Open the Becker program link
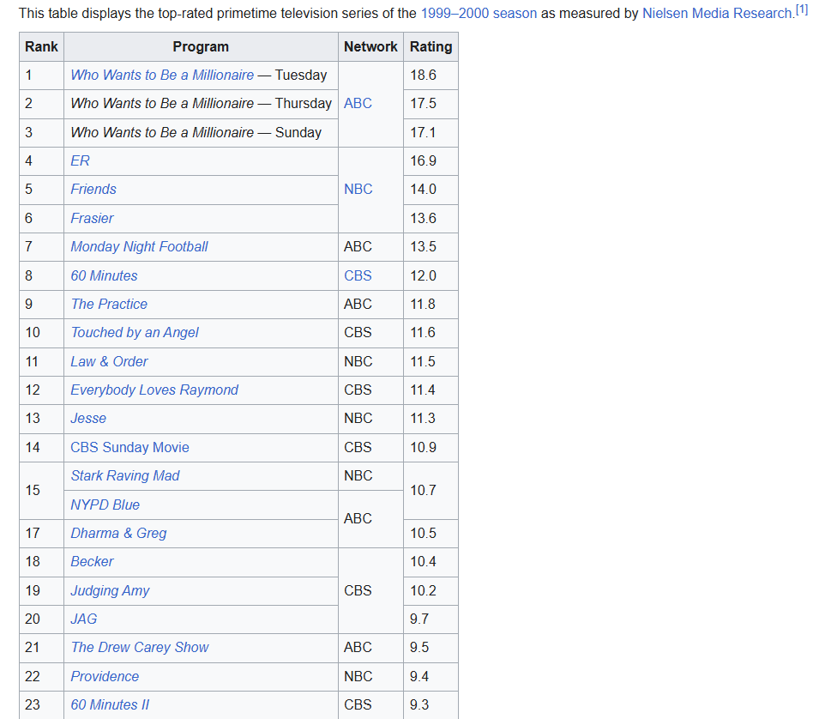 pos(92,561)
